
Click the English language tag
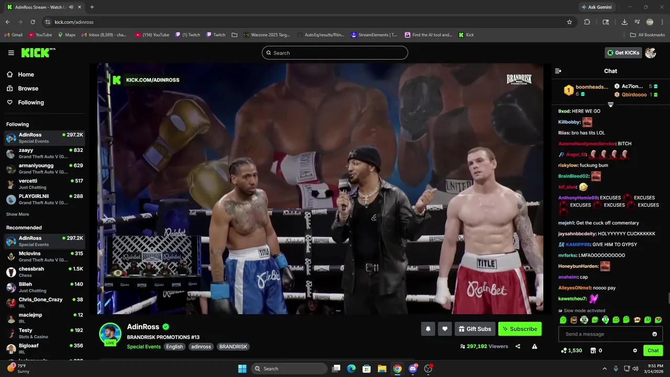point(174,347)
